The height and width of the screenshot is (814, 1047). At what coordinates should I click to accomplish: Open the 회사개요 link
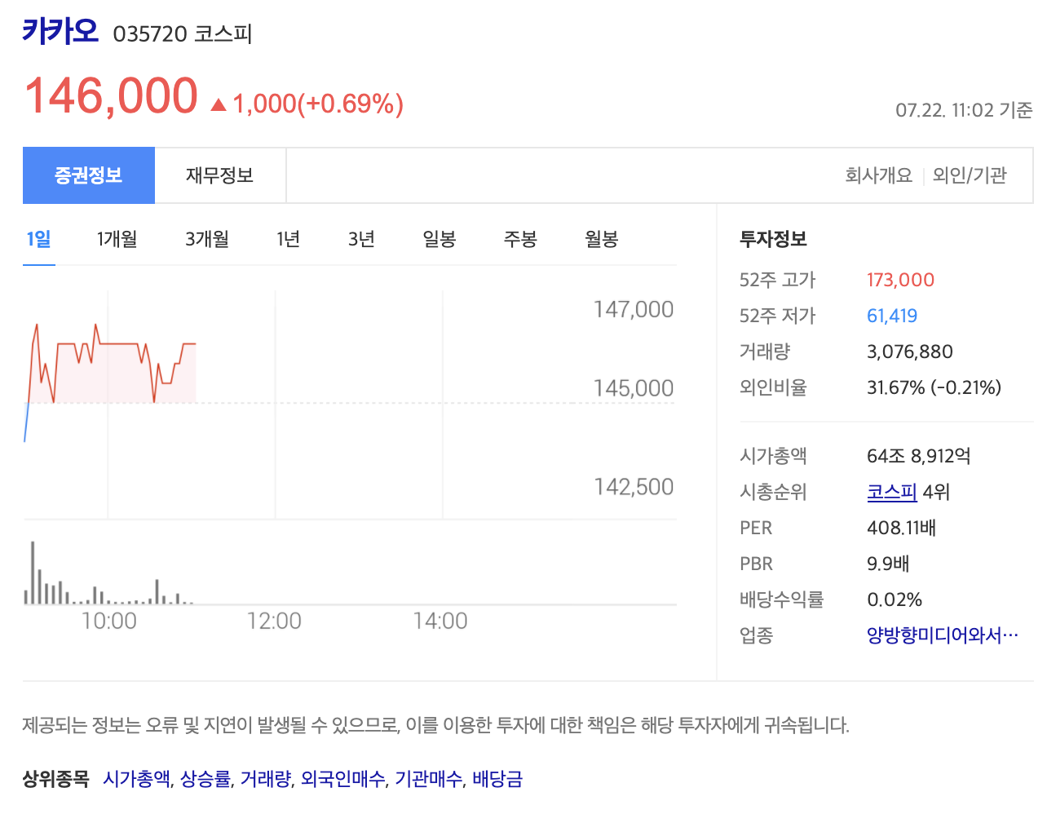pos(878,175)
